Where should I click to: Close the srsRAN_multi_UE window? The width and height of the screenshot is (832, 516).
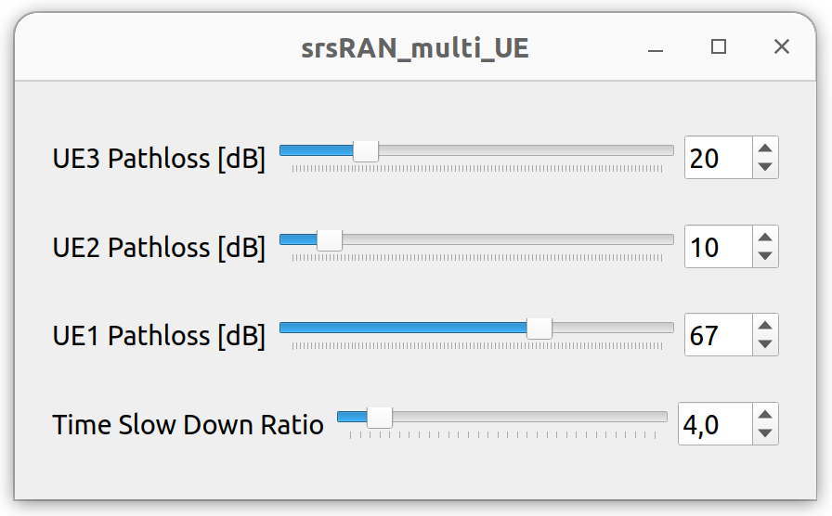tap(782, 47)
